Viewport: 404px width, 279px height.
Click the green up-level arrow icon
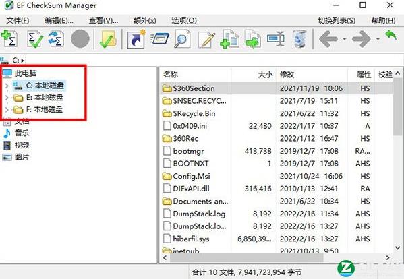point(391,35)
